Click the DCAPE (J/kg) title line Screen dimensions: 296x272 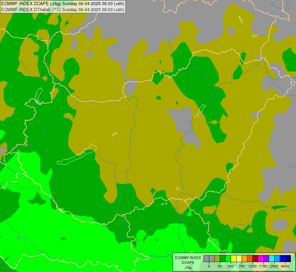click(63, 4)
